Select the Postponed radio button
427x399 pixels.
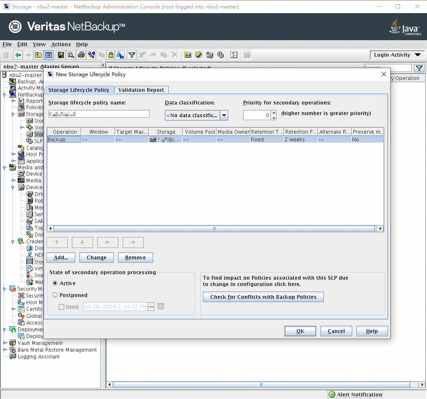point(55,295)
